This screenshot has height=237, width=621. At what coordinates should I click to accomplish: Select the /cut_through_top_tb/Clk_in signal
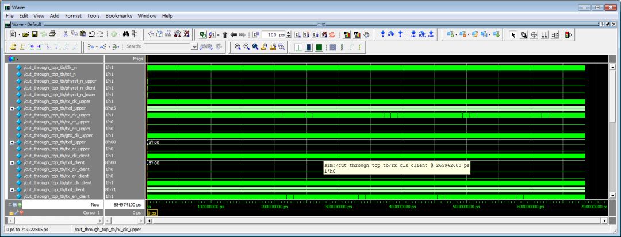point(50,68)
